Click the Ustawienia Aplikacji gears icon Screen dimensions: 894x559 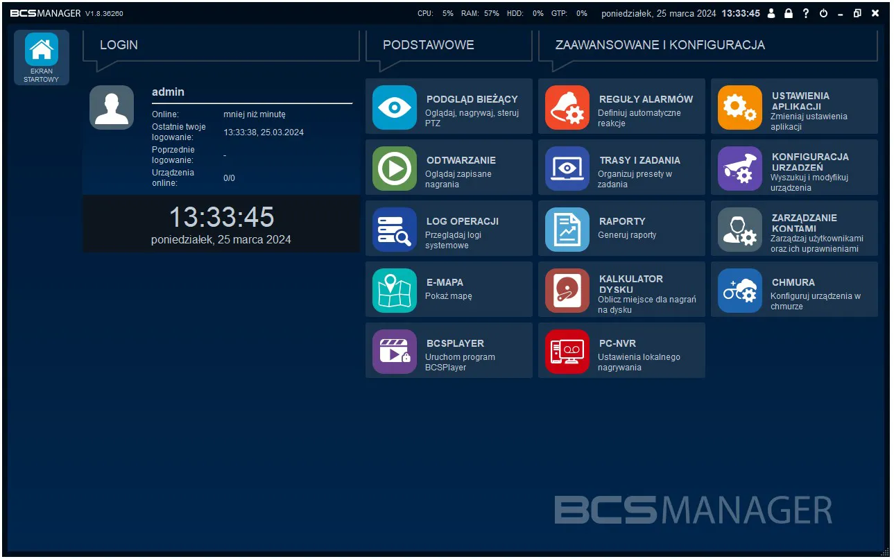(740, 108)
